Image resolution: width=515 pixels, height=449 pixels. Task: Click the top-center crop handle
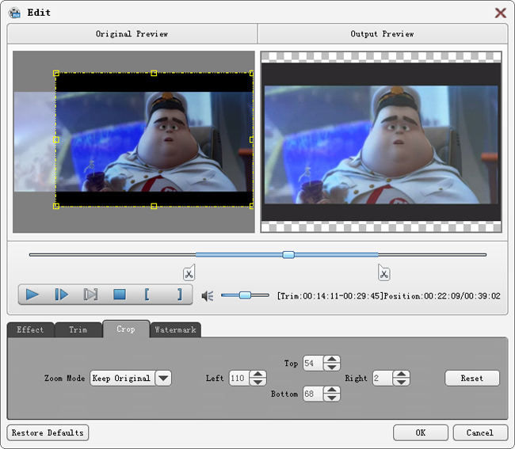coord(154,73)
